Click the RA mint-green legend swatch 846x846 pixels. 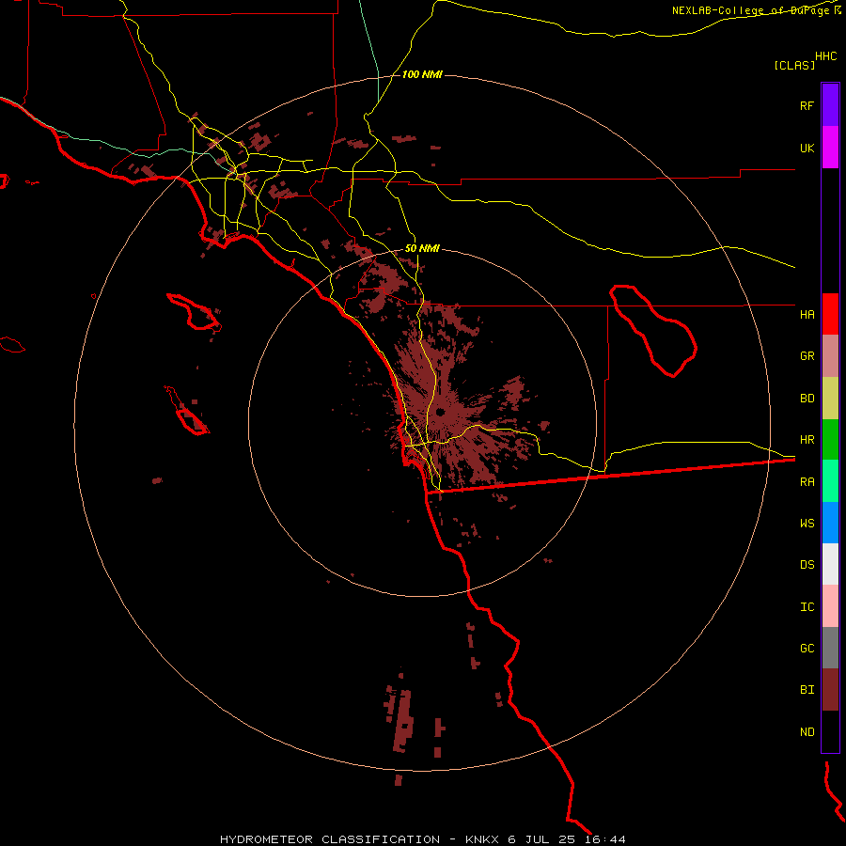click(x=830, y=481)
